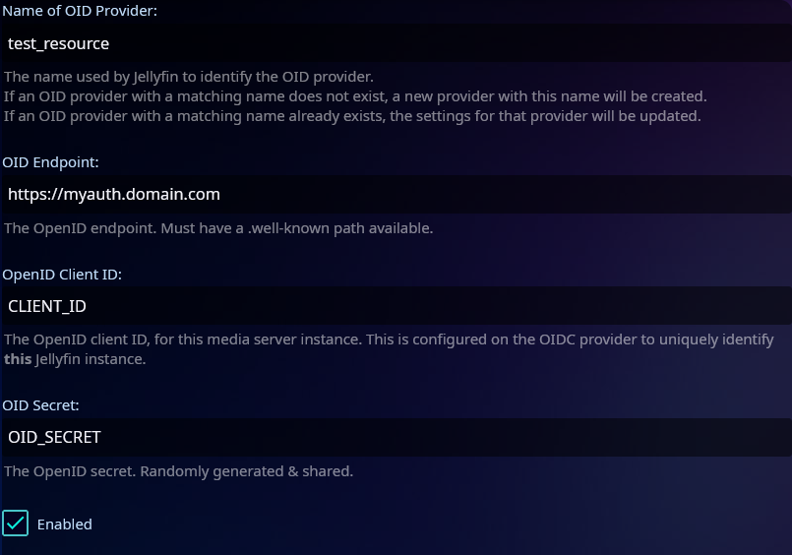This screenshot has height=555, width=792.
Task: Focus the Name of OID Provider field
Action: point(394,43)
